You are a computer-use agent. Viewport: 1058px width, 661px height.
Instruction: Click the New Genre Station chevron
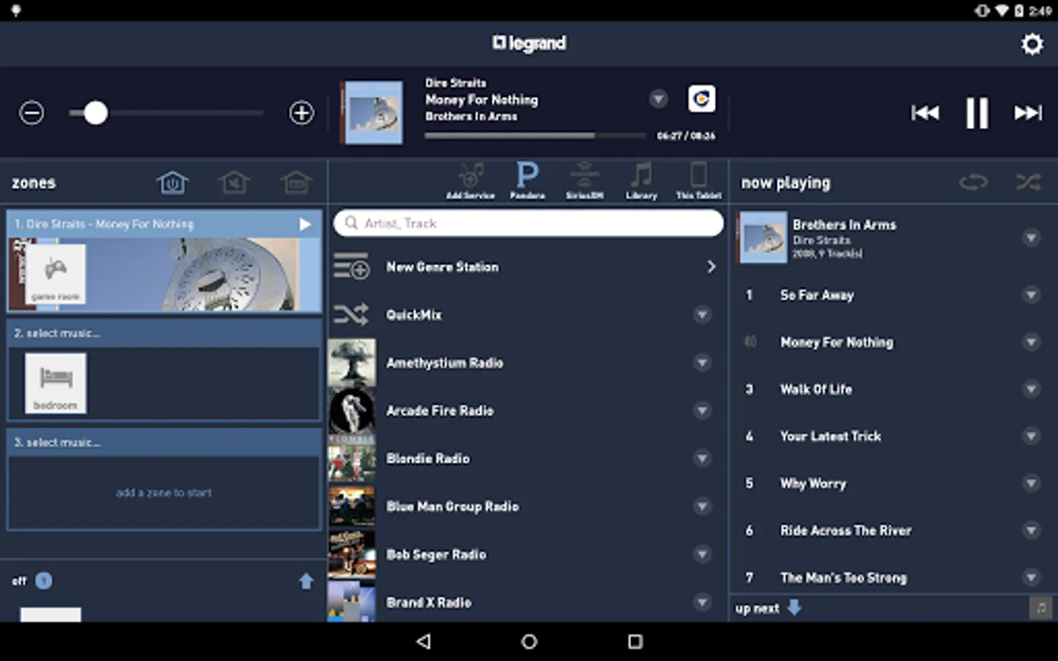pos(711,267)
